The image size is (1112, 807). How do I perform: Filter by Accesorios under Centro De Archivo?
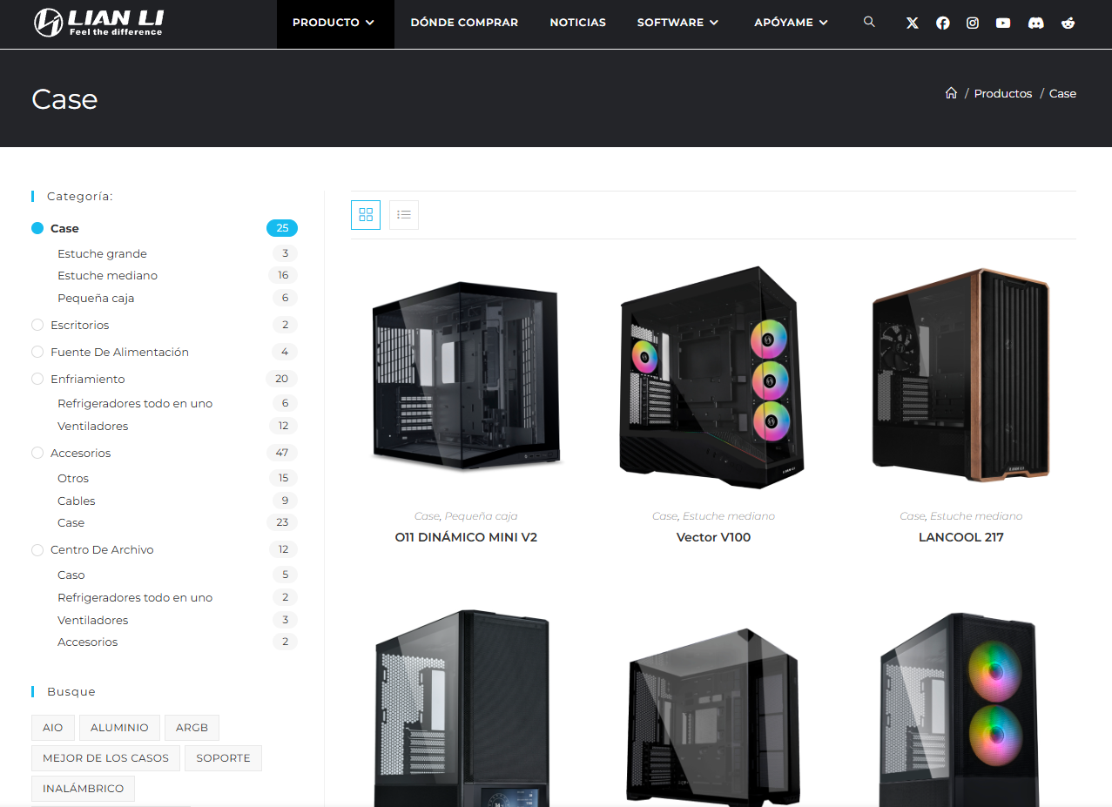[87, 642]
